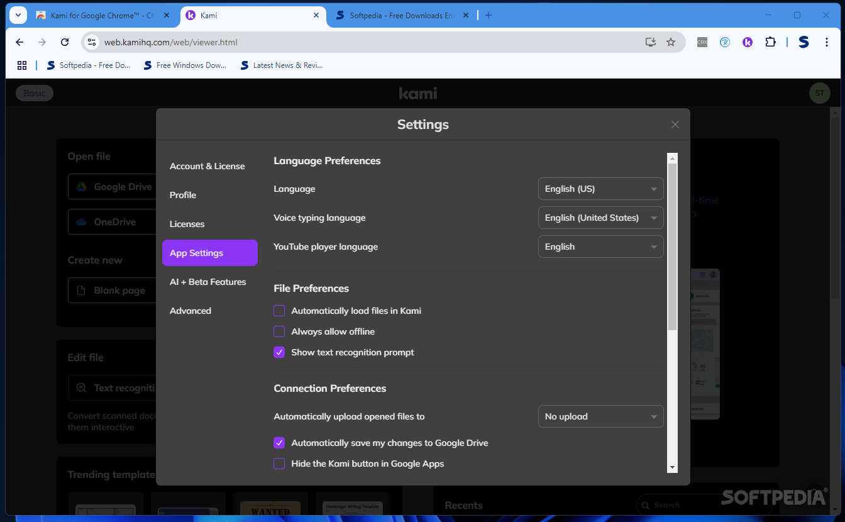Click the settings scrollbar down arrow

(x=672, y=467)
